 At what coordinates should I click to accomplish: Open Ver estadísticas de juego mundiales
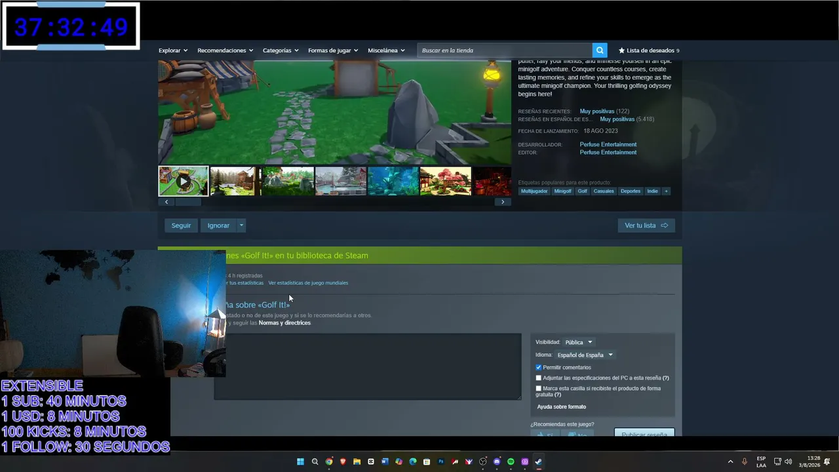pyautogui.click(x=308, y=283)
